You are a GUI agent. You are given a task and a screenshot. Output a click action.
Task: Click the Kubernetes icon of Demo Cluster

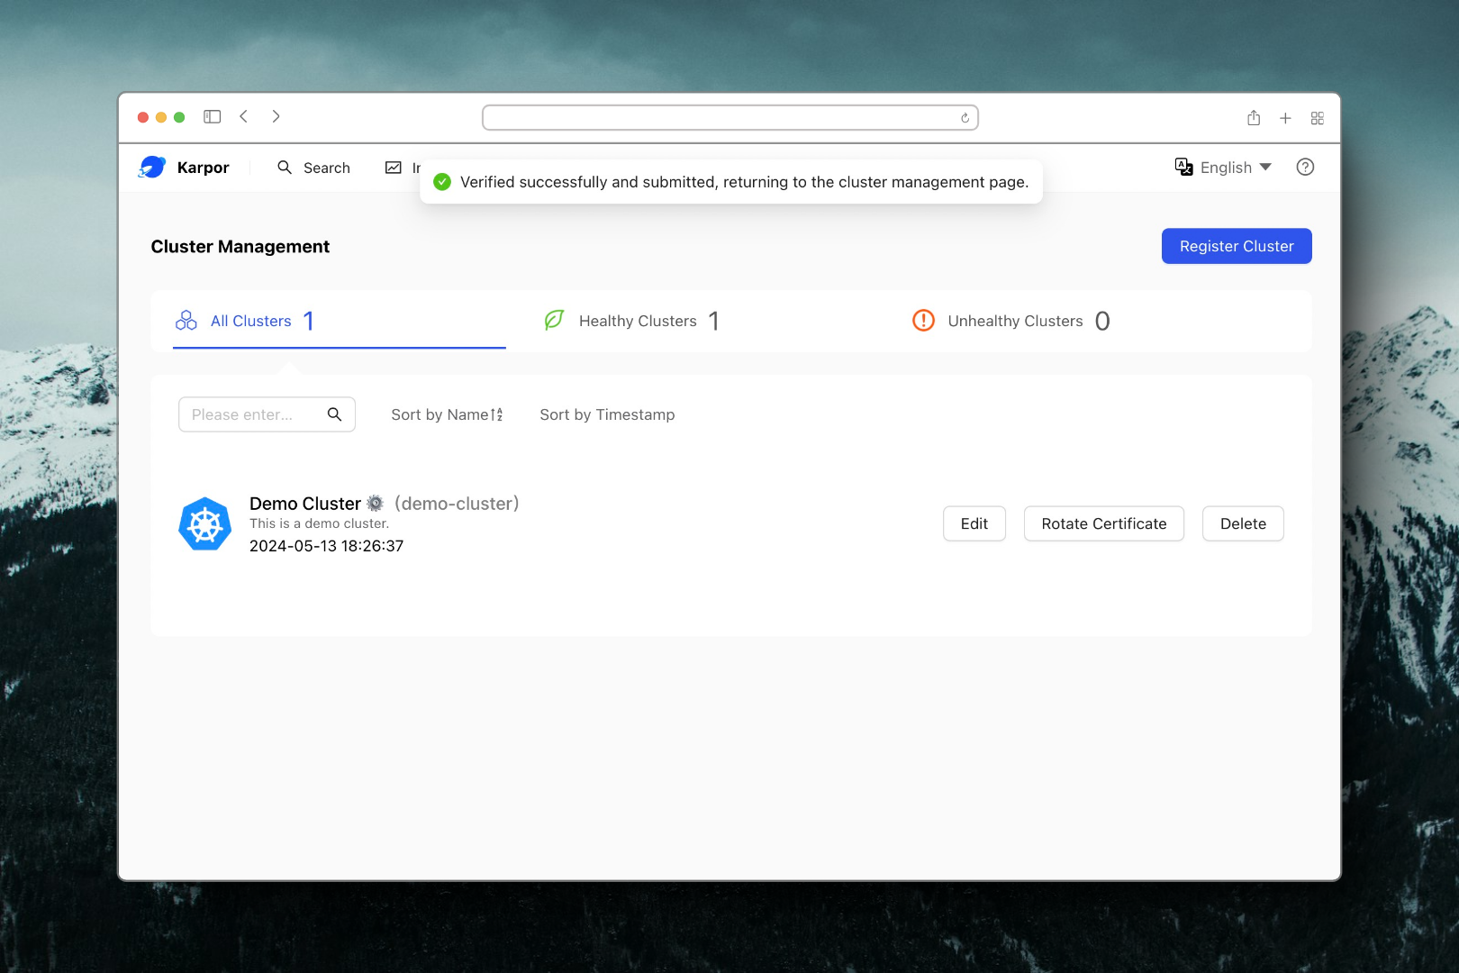click(x=205, y=524)
